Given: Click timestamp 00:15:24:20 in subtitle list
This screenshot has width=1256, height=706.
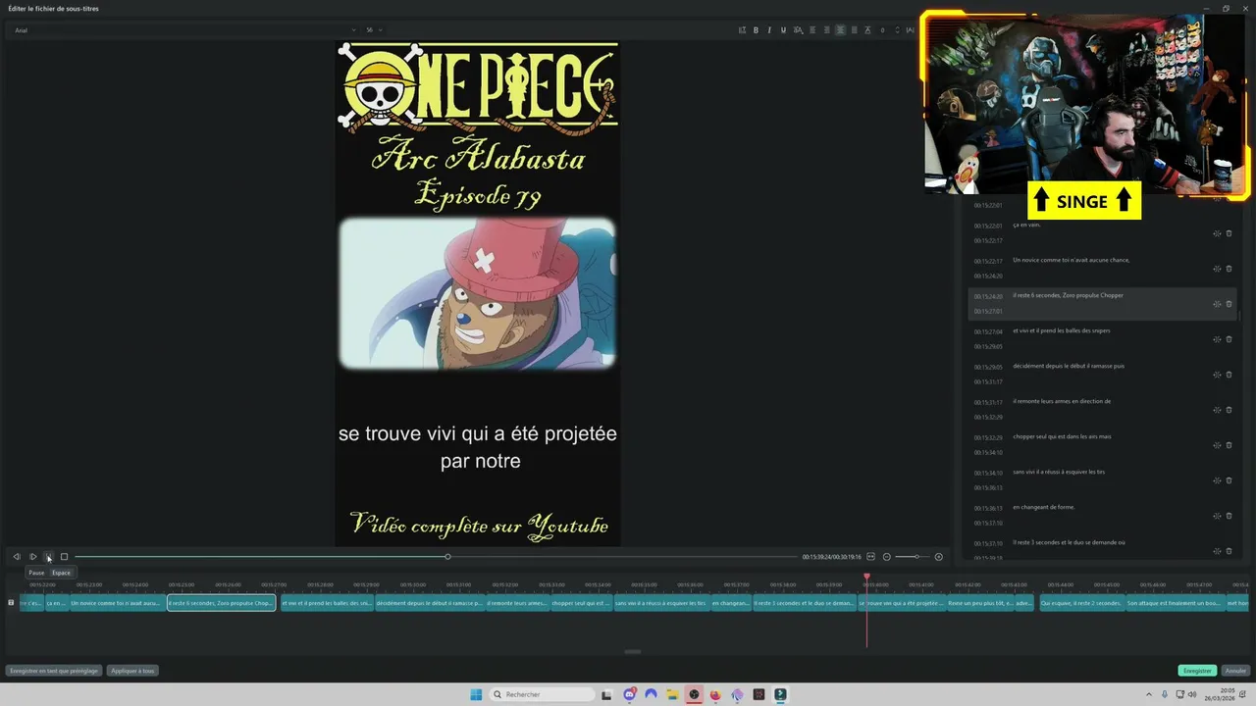Looking at the screenshot, I should tap(988, 296).
